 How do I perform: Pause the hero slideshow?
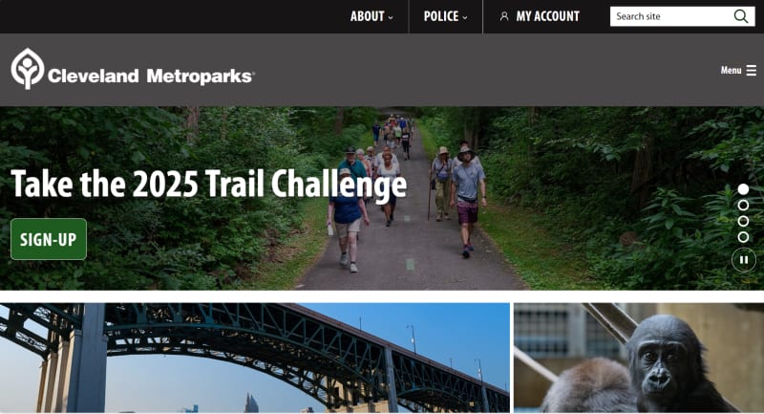click(744, 260)
